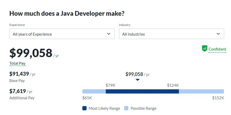Image resolution: width=231 pixels, height=115 pixels.
Task: Select the $91,439 Base Pay figure
Action: coord(19,74)
